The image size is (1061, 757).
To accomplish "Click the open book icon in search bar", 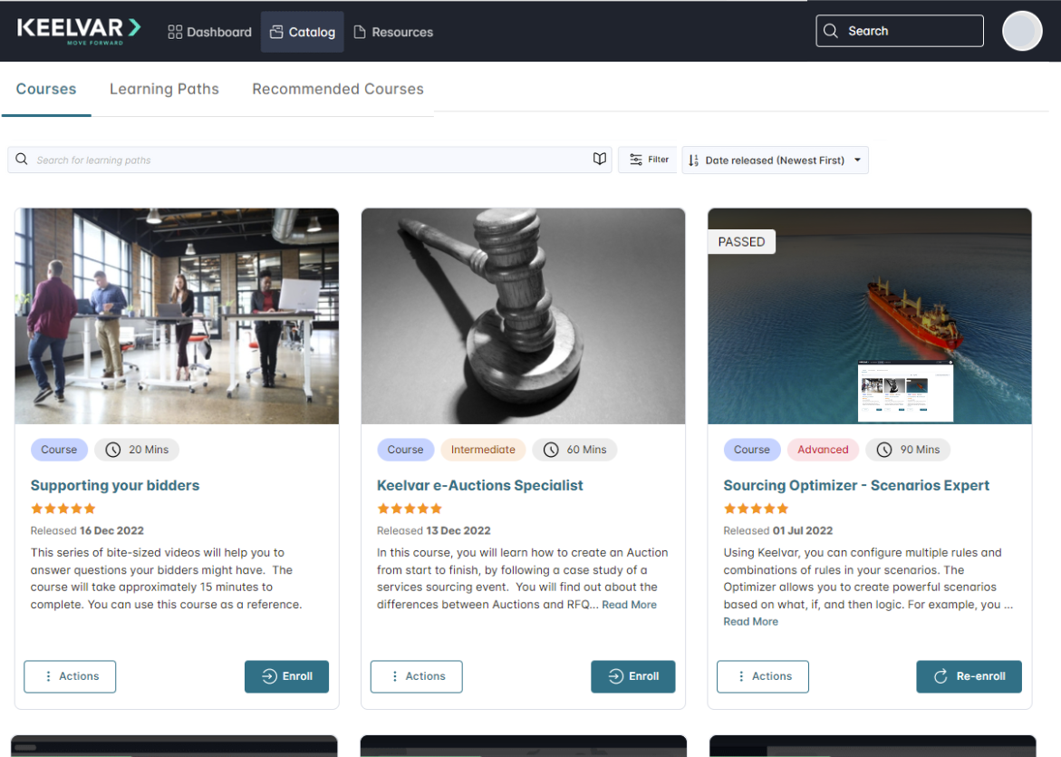I will [x=600, y=160].
